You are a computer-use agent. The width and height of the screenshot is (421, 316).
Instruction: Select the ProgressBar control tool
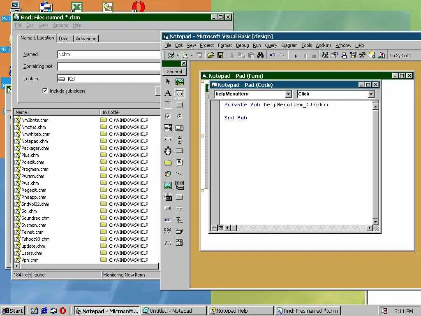[168, 220]
